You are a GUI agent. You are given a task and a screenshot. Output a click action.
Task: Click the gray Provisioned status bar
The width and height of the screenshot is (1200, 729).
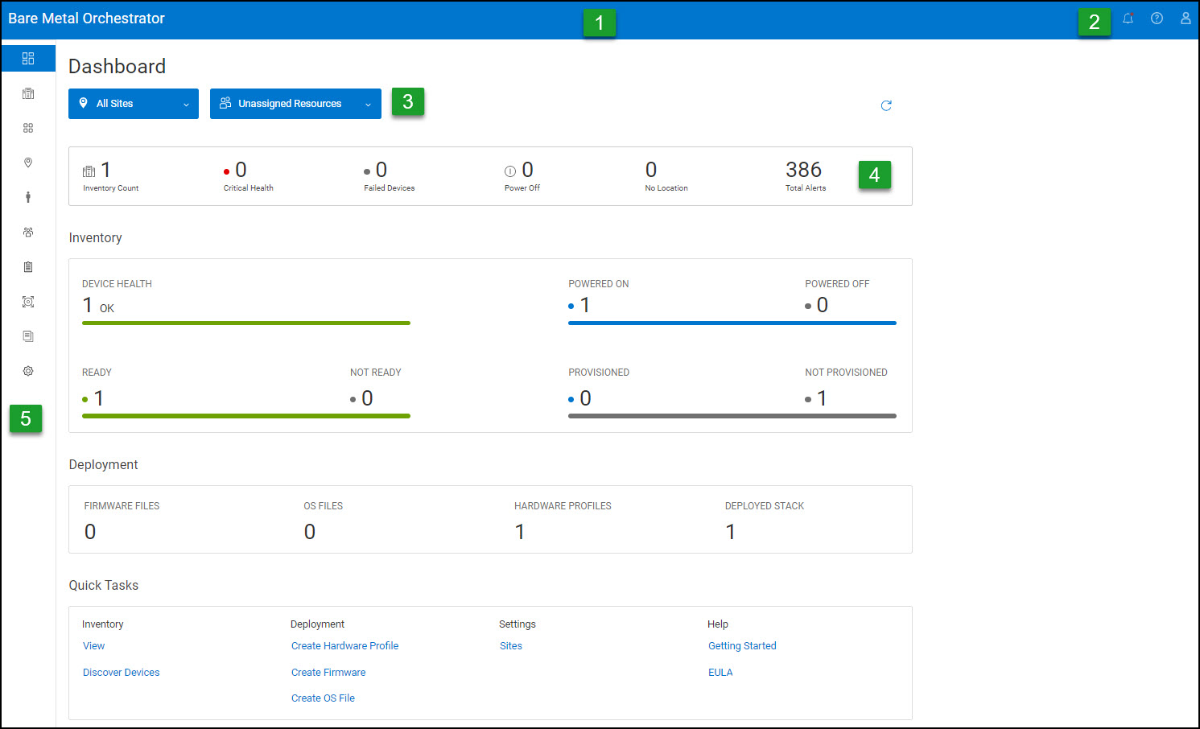pos(732,416)
